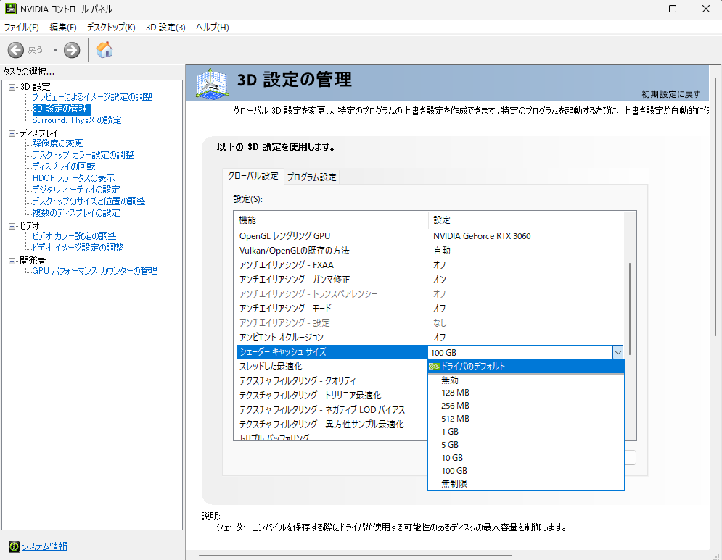The height and width of the screenshot is (560, 722).
Task: Click the 設定 column header
Action: 525,220
